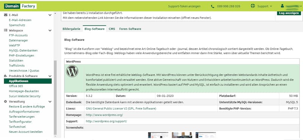Open Sucuri Website Security in sidebar
This screenshot has width=303, height=140.
tap(25, 96)
